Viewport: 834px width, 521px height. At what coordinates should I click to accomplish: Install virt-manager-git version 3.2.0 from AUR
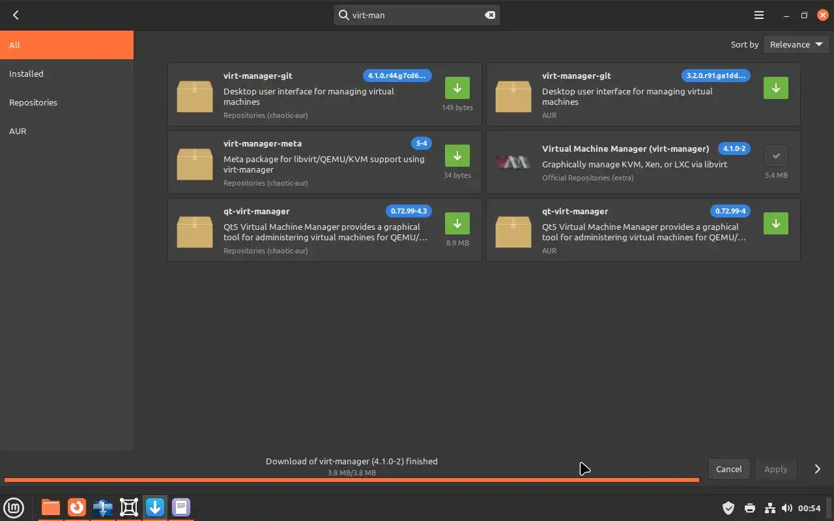point(776,88)
